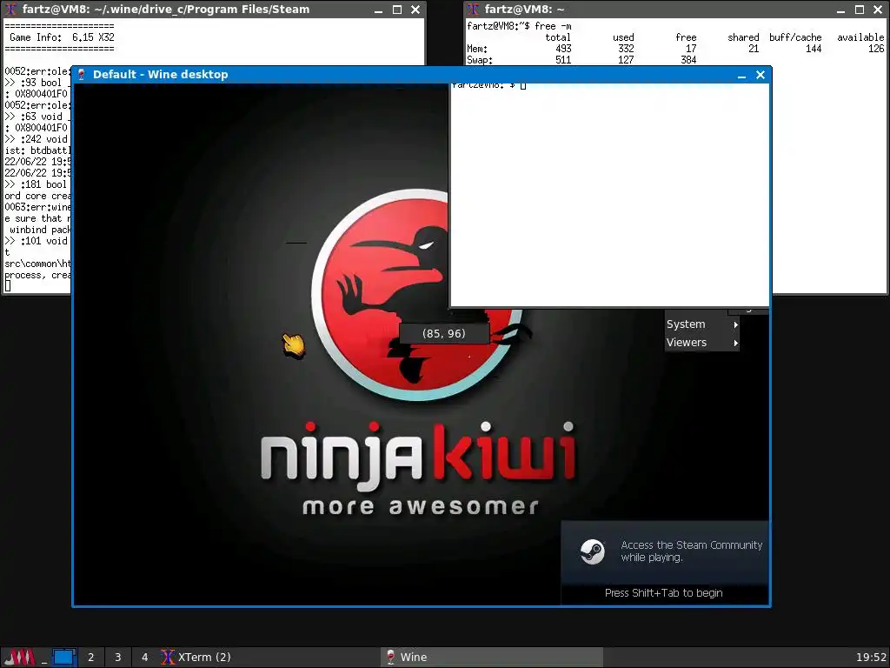
Task: Minimize the fartz@VM8: ~ xterm window
Action: click(840, 10)
